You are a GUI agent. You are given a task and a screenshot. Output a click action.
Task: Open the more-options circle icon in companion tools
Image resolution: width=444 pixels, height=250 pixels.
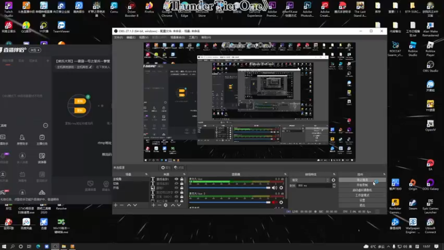(46, 126)
